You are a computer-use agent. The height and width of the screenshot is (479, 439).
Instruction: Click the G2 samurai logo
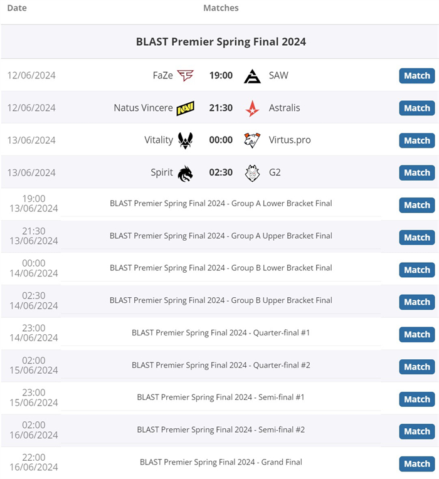point(252,173)
